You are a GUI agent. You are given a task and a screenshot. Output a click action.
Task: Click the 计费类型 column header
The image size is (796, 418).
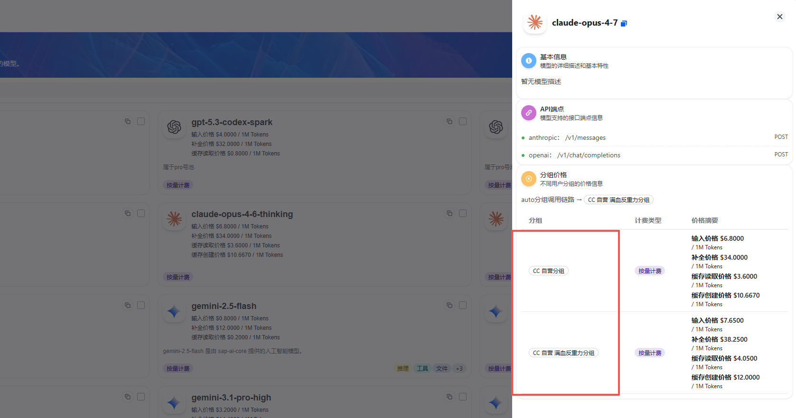(648, 220)
